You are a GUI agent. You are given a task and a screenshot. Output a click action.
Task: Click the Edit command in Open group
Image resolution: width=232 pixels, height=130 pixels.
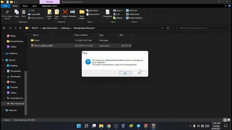[x=117, y=14]
